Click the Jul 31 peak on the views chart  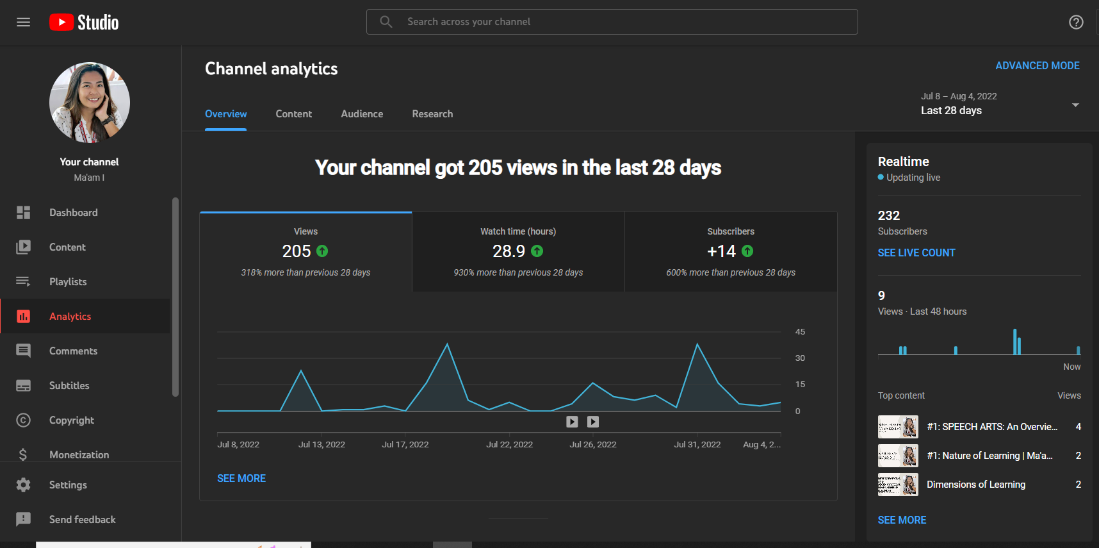coord(697,345)
